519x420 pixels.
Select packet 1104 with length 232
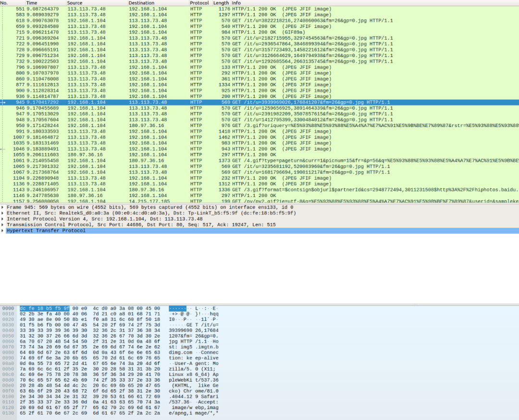tap(259, 178)
